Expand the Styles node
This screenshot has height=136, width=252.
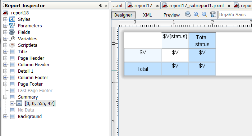tap(5, 19)
